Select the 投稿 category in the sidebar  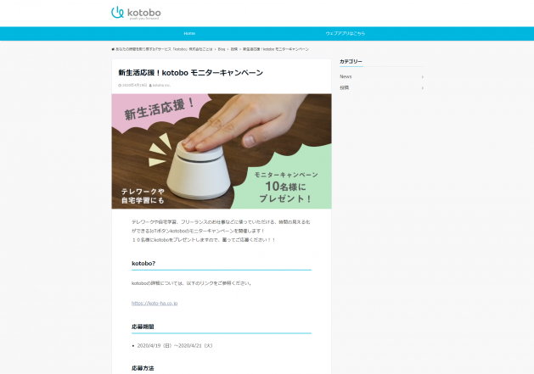pyautogui.click(x=345, y=88)
